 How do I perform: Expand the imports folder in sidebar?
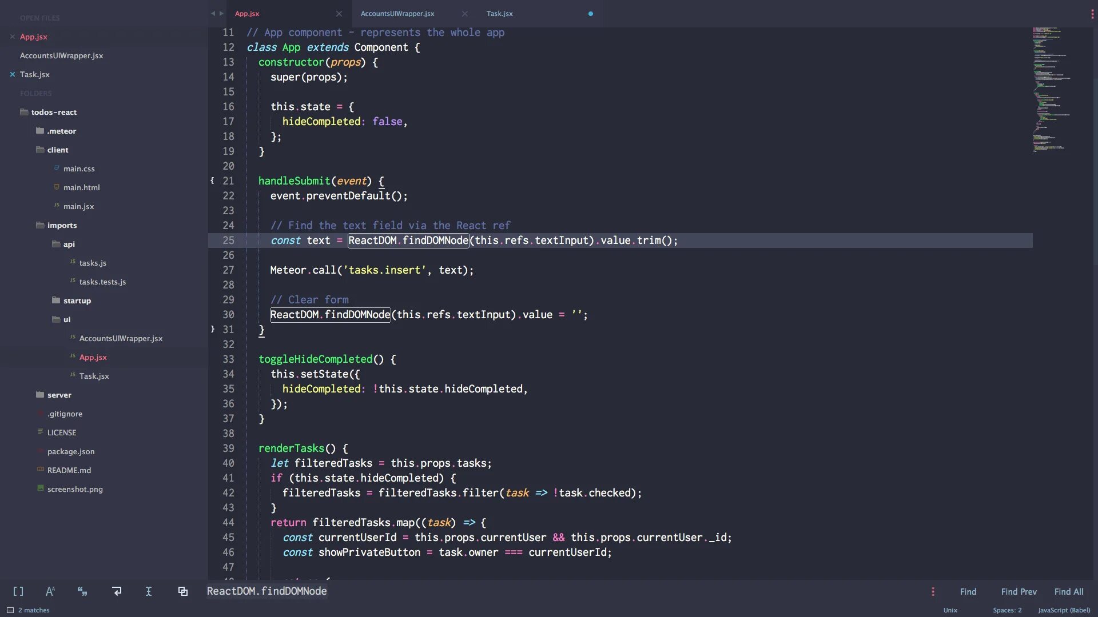(62, 225)
